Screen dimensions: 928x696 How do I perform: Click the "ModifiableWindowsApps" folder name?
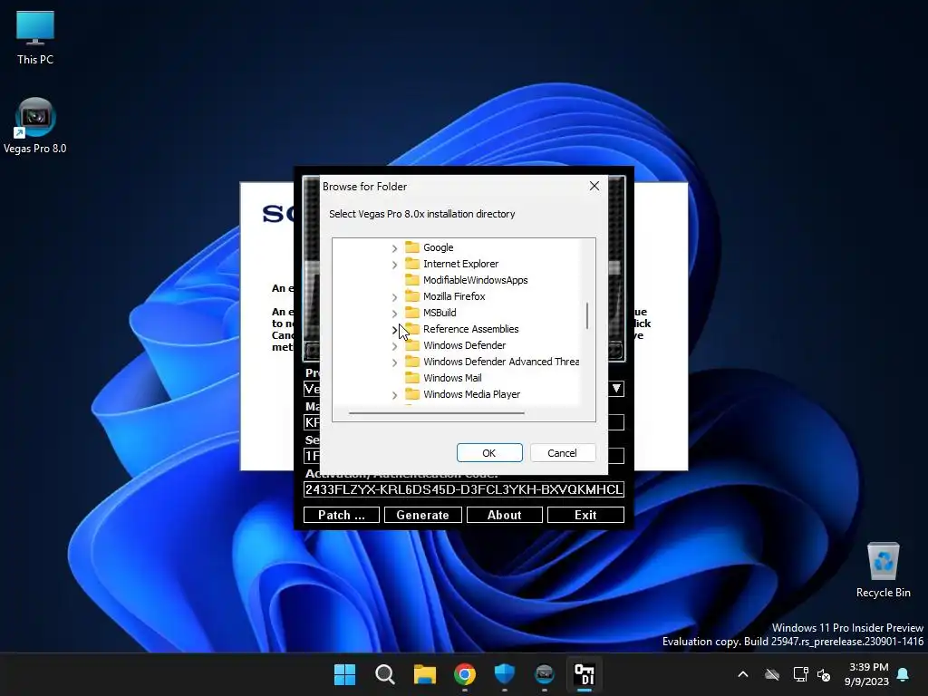click(475, 280)
